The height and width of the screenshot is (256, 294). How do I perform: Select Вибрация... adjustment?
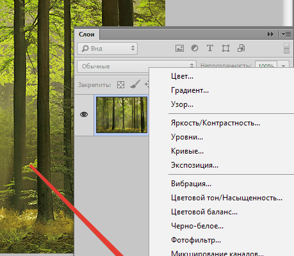click(191, 184)
